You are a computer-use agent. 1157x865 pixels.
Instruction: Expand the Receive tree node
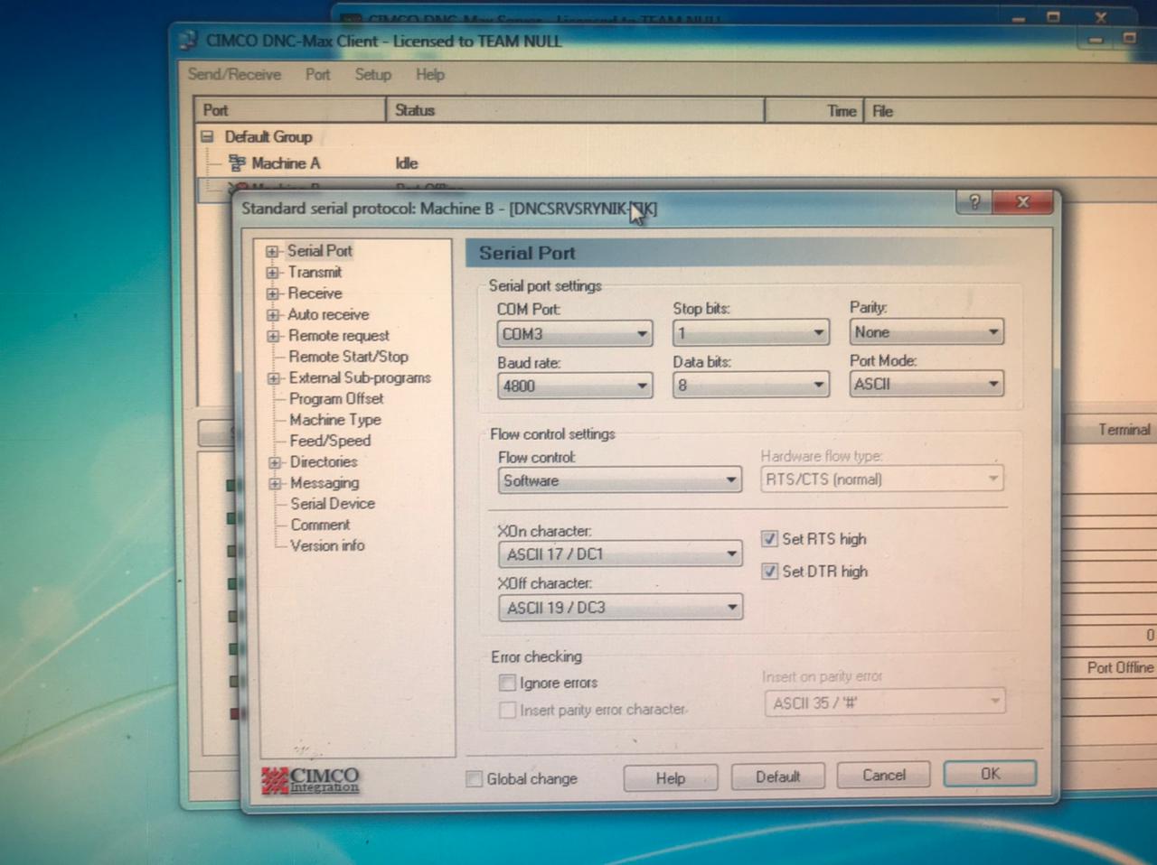(x=272, y=293)
